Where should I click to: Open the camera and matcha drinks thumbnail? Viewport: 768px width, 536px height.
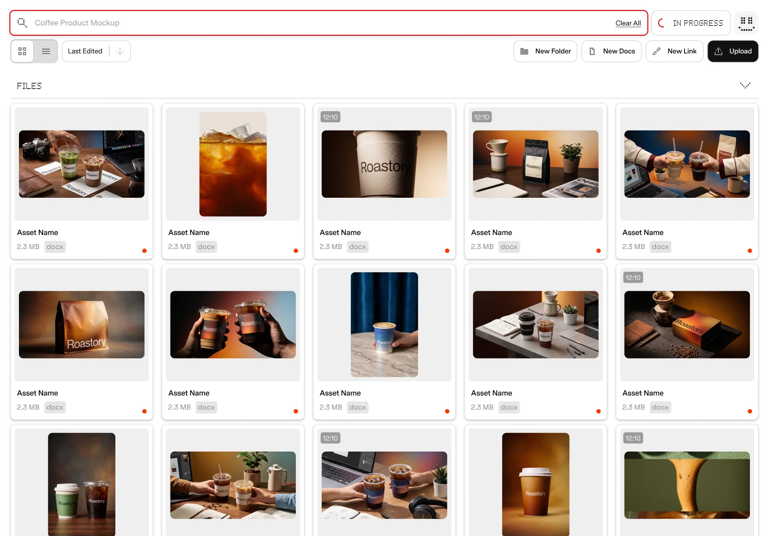click(82, 164)
